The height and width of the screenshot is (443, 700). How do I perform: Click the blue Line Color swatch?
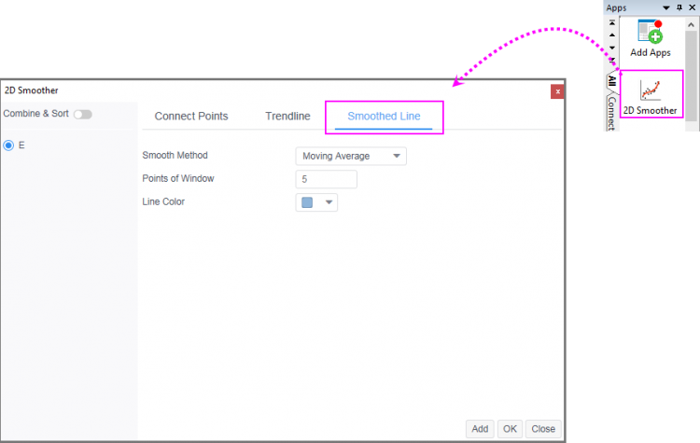tap(307, 202)
